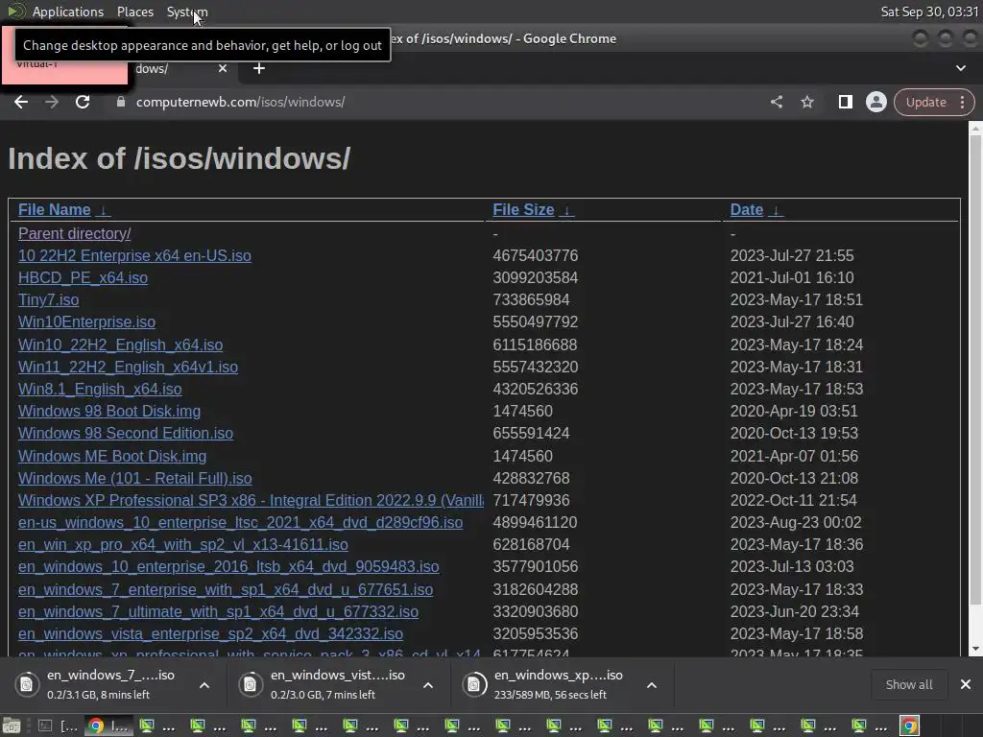
Task: Download Win8.1_English_x64.iso
Action: click(100, 390)
